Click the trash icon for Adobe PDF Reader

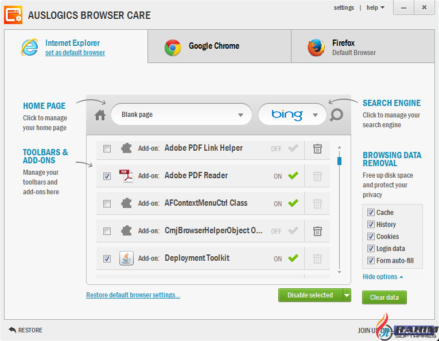(x=317, y=176)
